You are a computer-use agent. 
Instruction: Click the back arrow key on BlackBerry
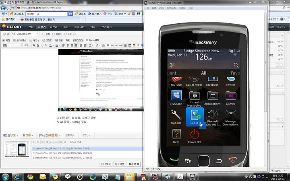[x=219, y=161]
